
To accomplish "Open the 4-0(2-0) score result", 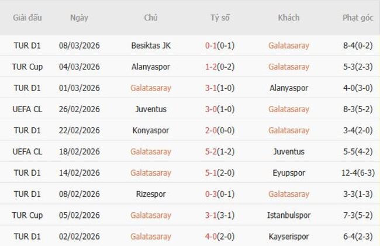I will (220, 237).
